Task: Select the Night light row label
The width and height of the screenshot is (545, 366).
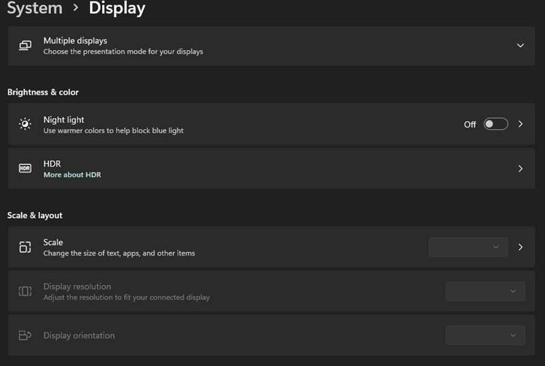Action: 63,119
